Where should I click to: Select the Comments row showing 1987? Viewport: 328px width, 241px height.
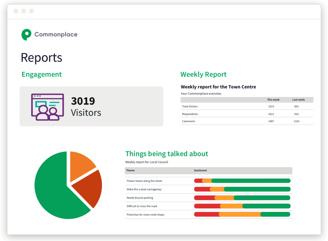[x=247, y=121]
